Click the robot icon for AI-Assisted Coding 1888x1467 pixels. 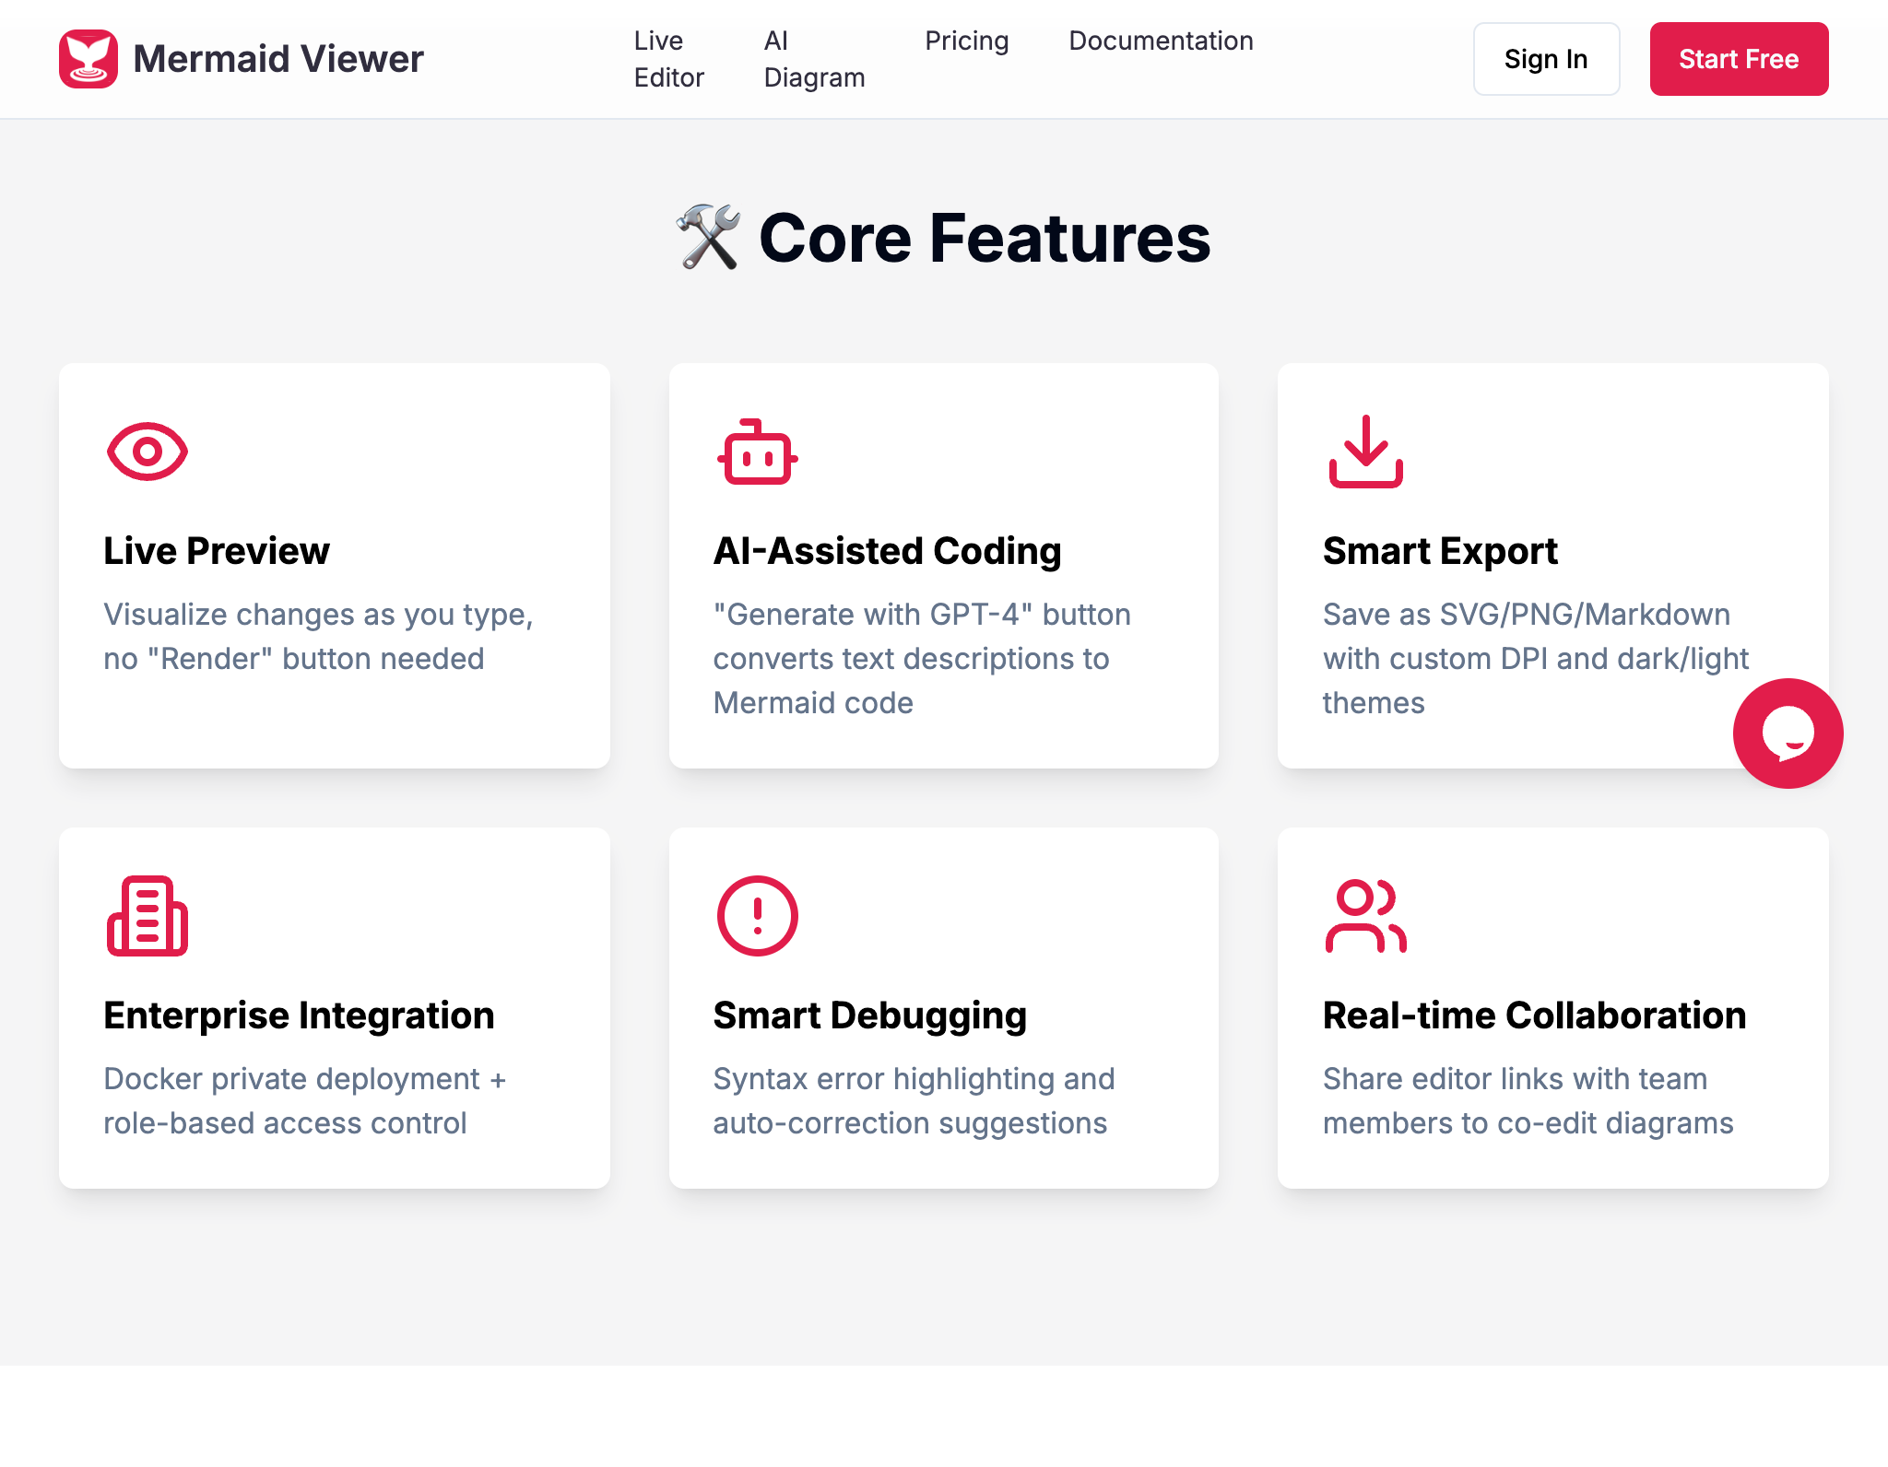click(x=757, y=452)
